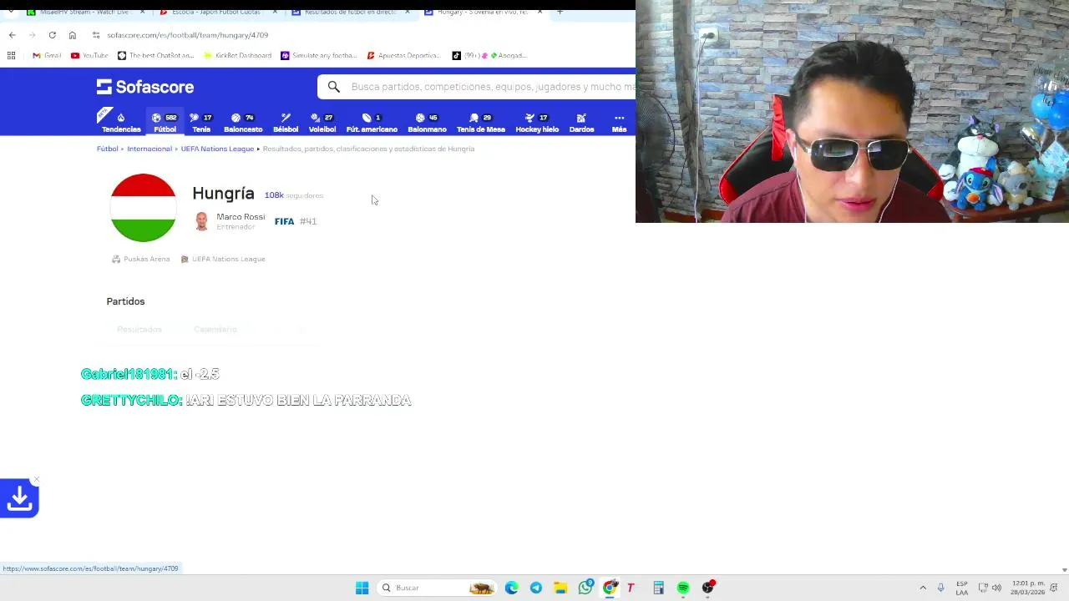Open the Hockey hielo section
Image resolution: width=1069 pixels, height=601 pixels.
(537, 123)
